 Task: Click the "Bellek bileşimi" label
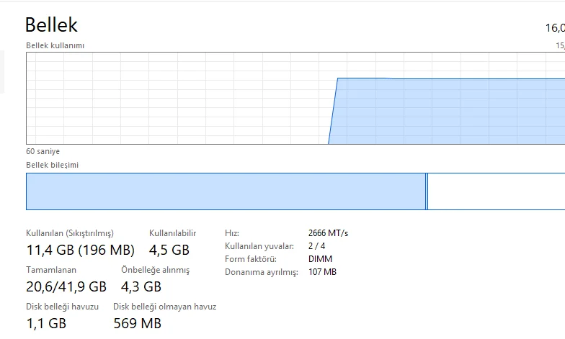(53, 165)
